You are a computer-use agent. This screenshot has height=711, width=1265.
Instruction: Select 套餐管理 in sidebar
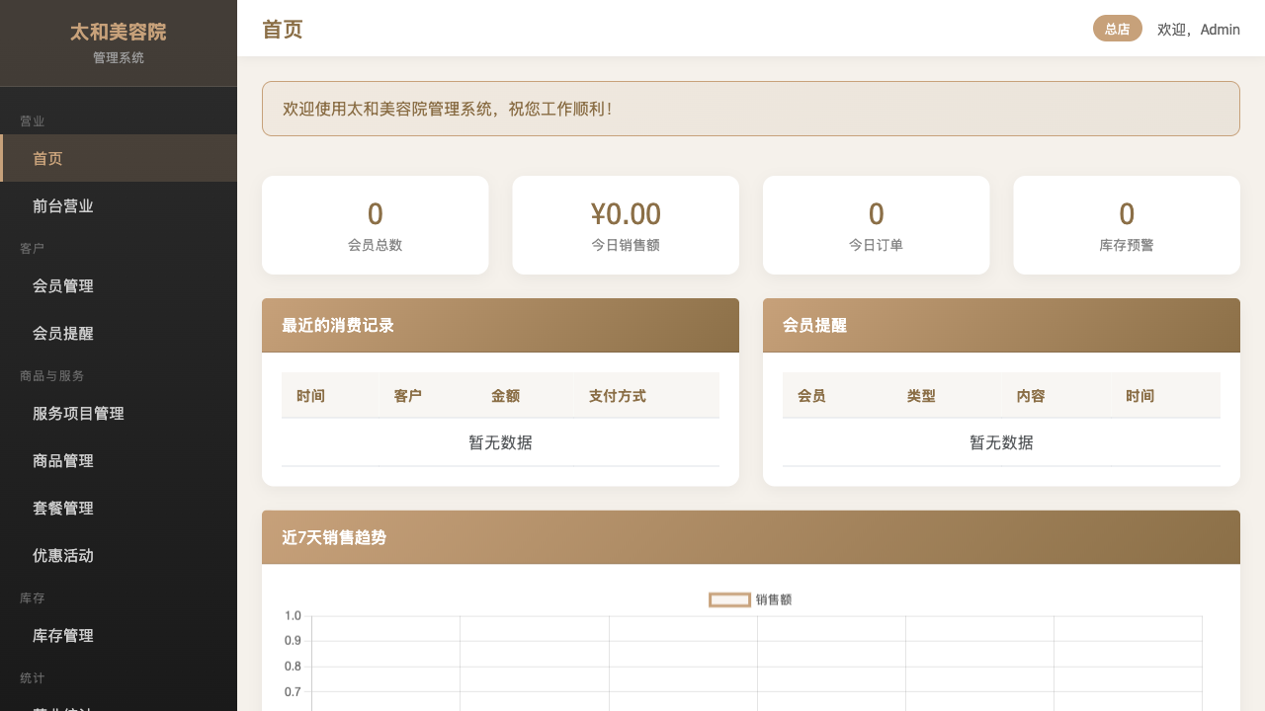point(119,508)
